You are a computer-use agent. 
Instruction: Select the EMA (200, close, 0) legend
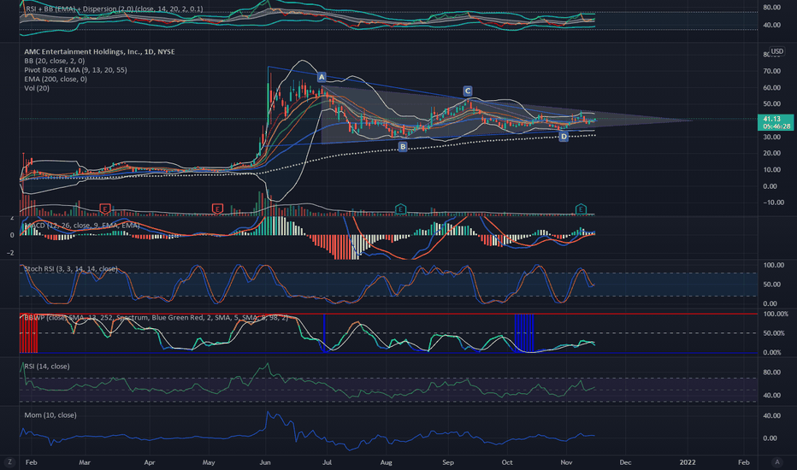56,79
